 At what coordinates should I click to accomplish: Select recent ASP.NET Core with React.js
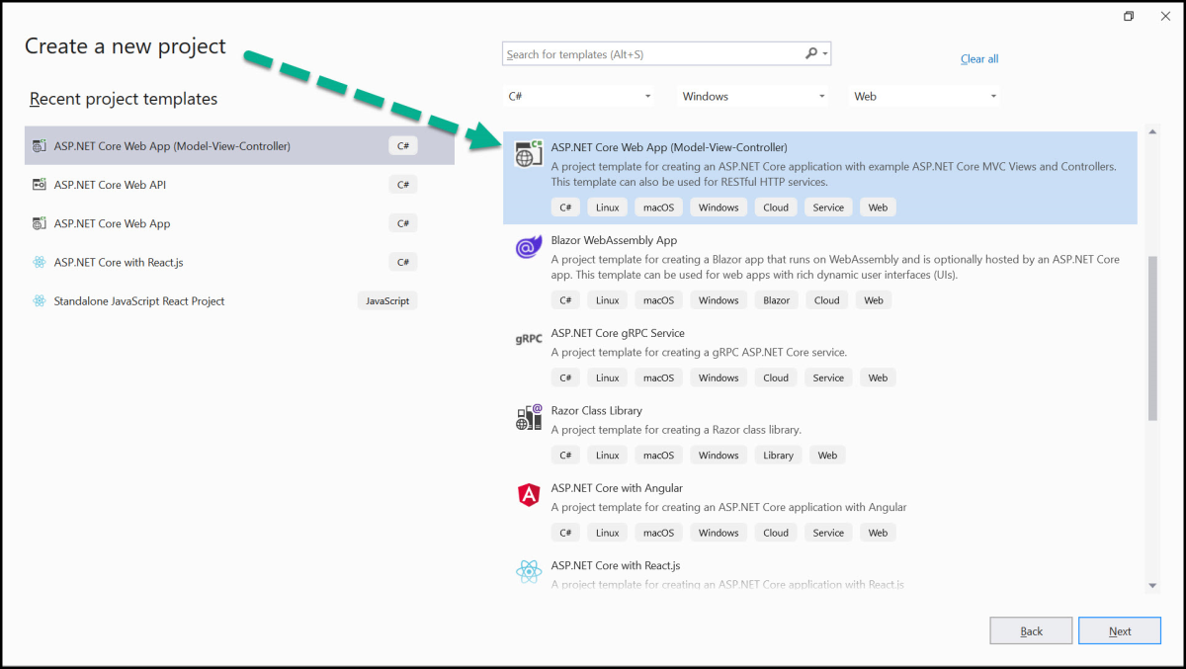click(x=239, y=262)
